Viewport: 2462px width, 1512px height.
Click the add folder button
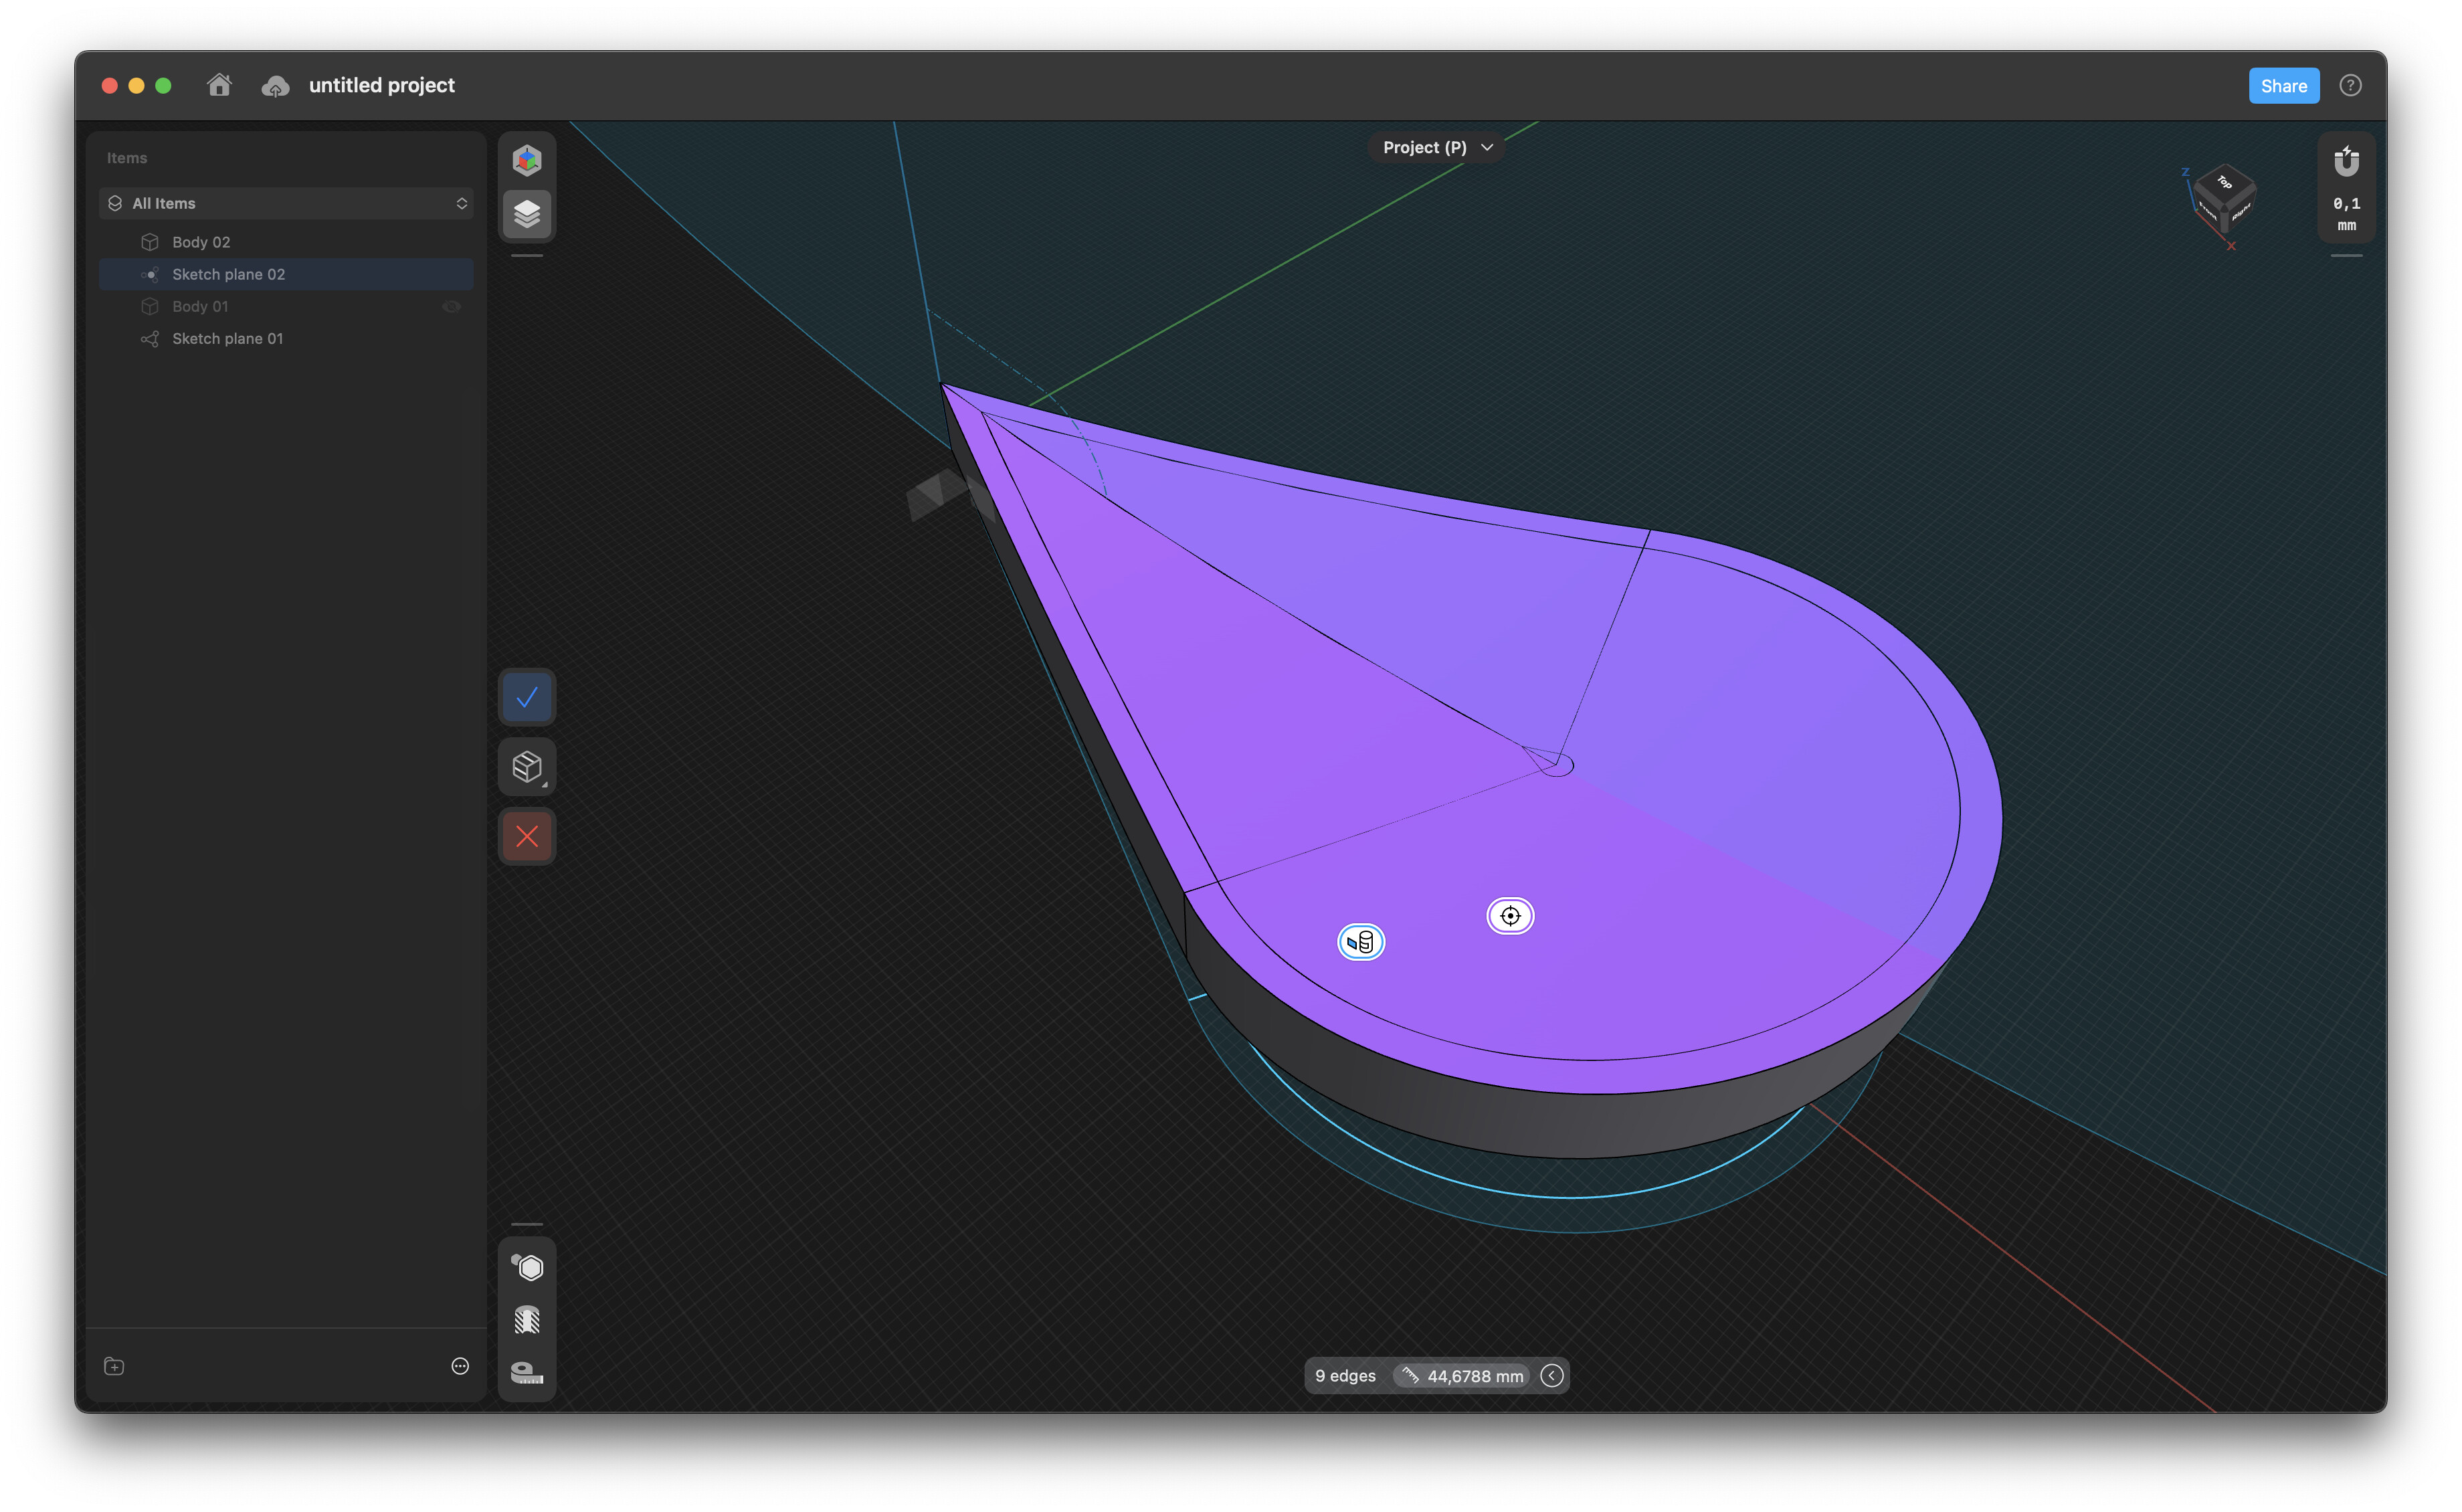tap(114, 1366)
